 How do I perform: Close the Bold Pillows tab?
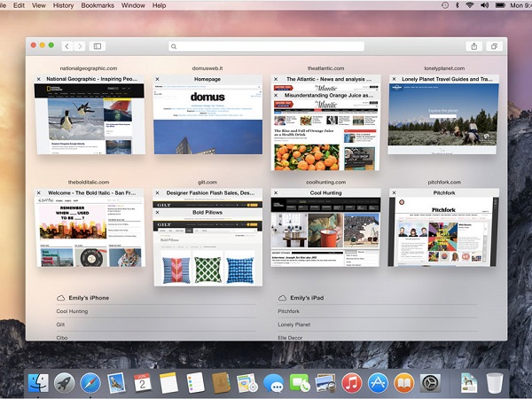click(158, 213)
